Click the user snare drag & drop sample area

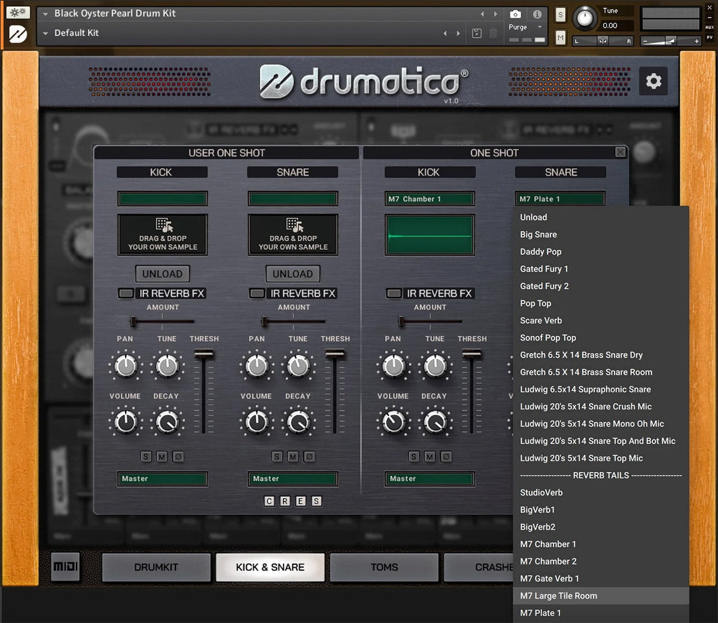point(293,235)
